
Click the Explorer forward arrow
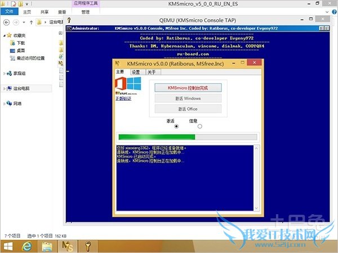pos(16,22)
